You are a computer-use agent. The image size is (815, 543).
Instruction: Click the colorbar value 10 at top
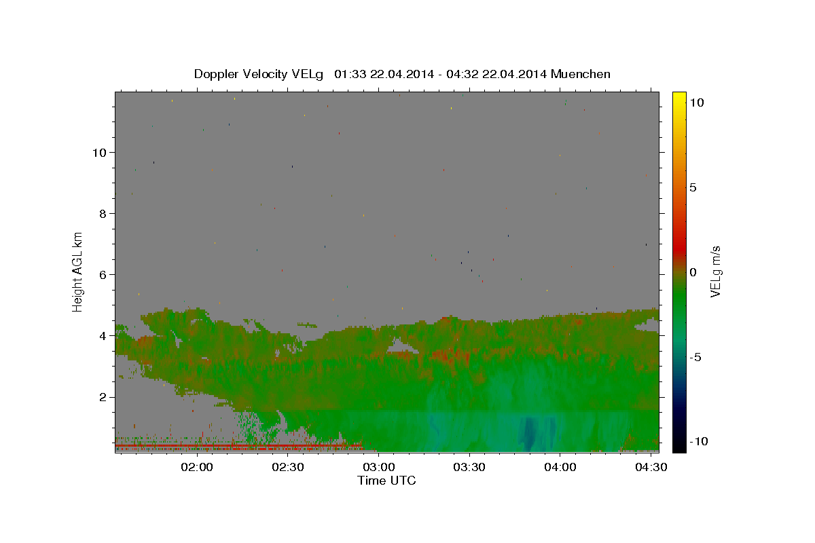696,102
